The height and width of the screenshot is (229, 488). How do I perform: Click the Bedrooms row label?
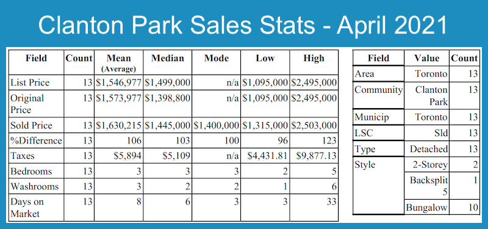(31, 172)
